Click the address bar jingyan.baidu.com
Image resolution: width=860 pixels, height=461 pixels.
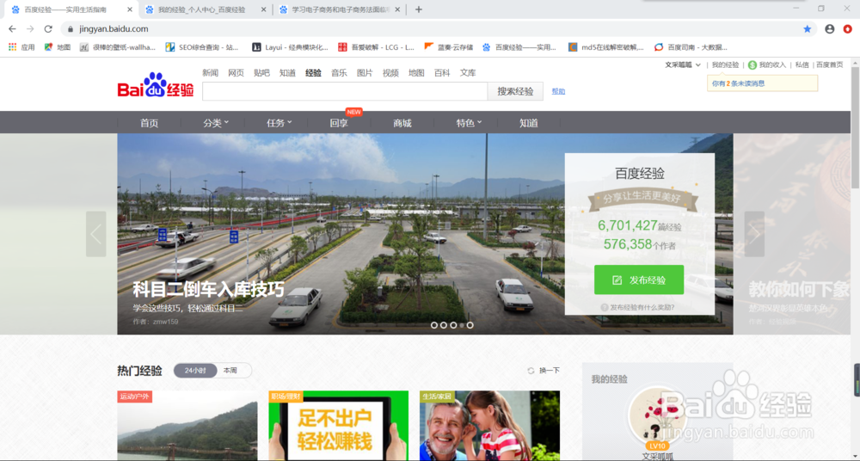114,29
